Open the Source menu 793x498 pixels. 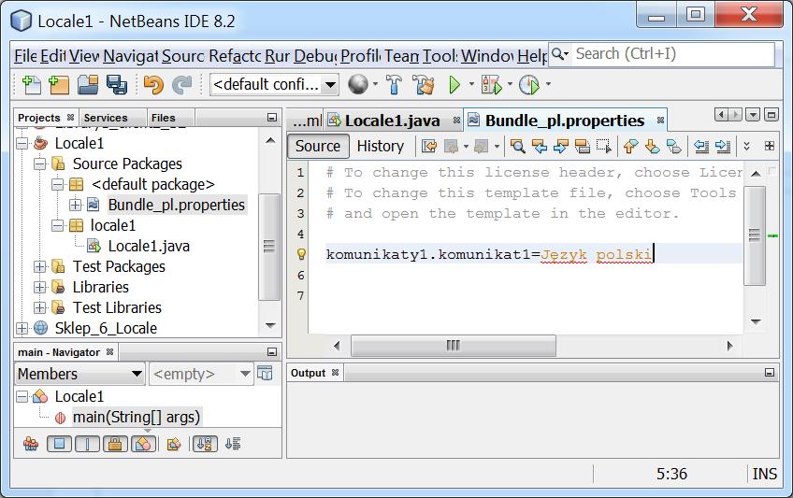pyautogui.click(x=183, y=55)
